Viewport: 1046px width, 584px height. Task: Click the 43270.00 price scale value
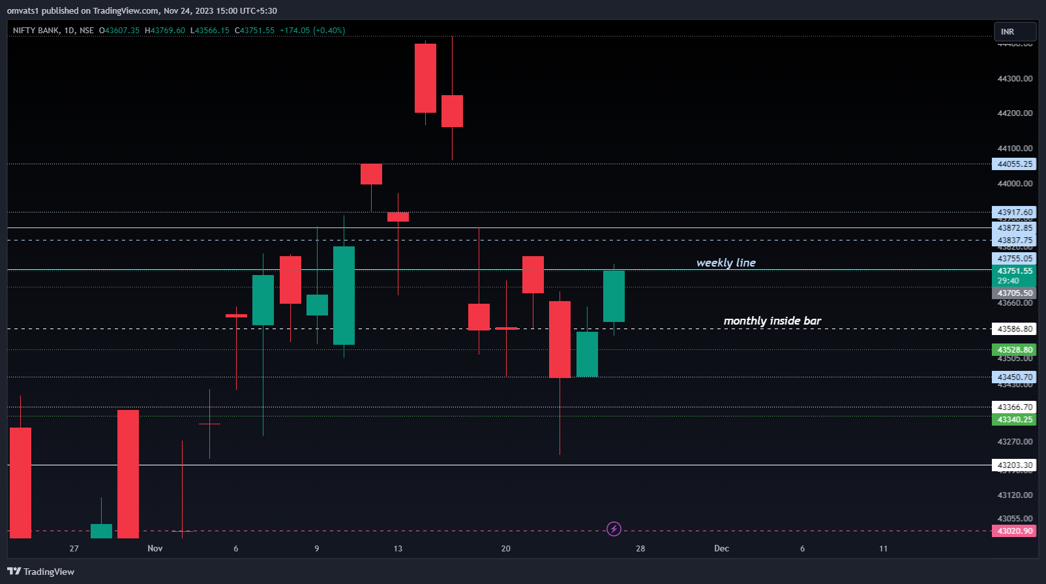point(1015,442)
